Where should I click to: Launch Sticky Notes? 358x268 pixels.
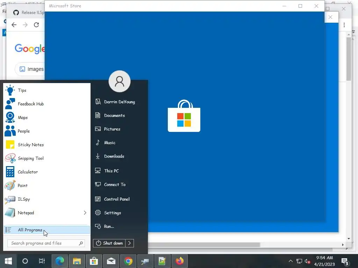coord(47,145)
